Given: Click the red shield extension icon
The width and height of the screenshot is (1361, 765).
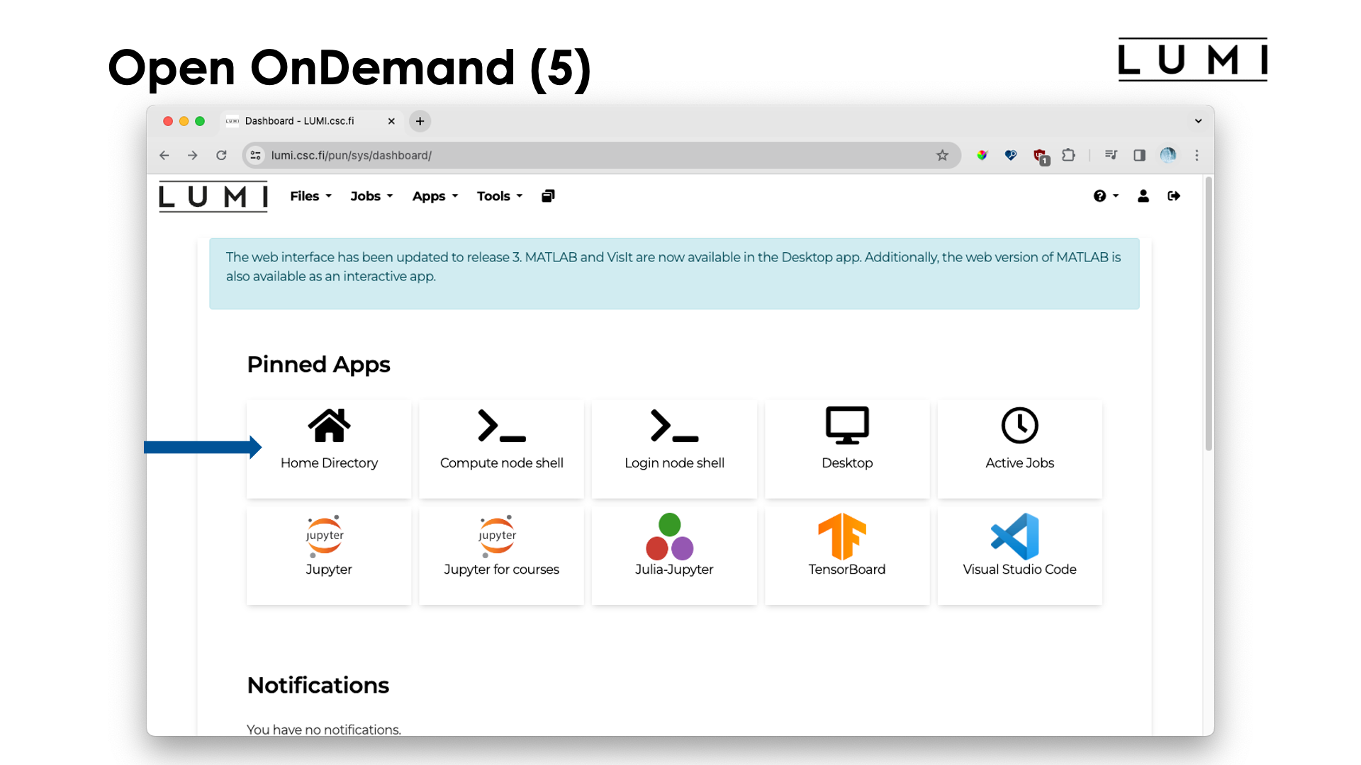Looking at the screenshot, I should point(1040,156).
